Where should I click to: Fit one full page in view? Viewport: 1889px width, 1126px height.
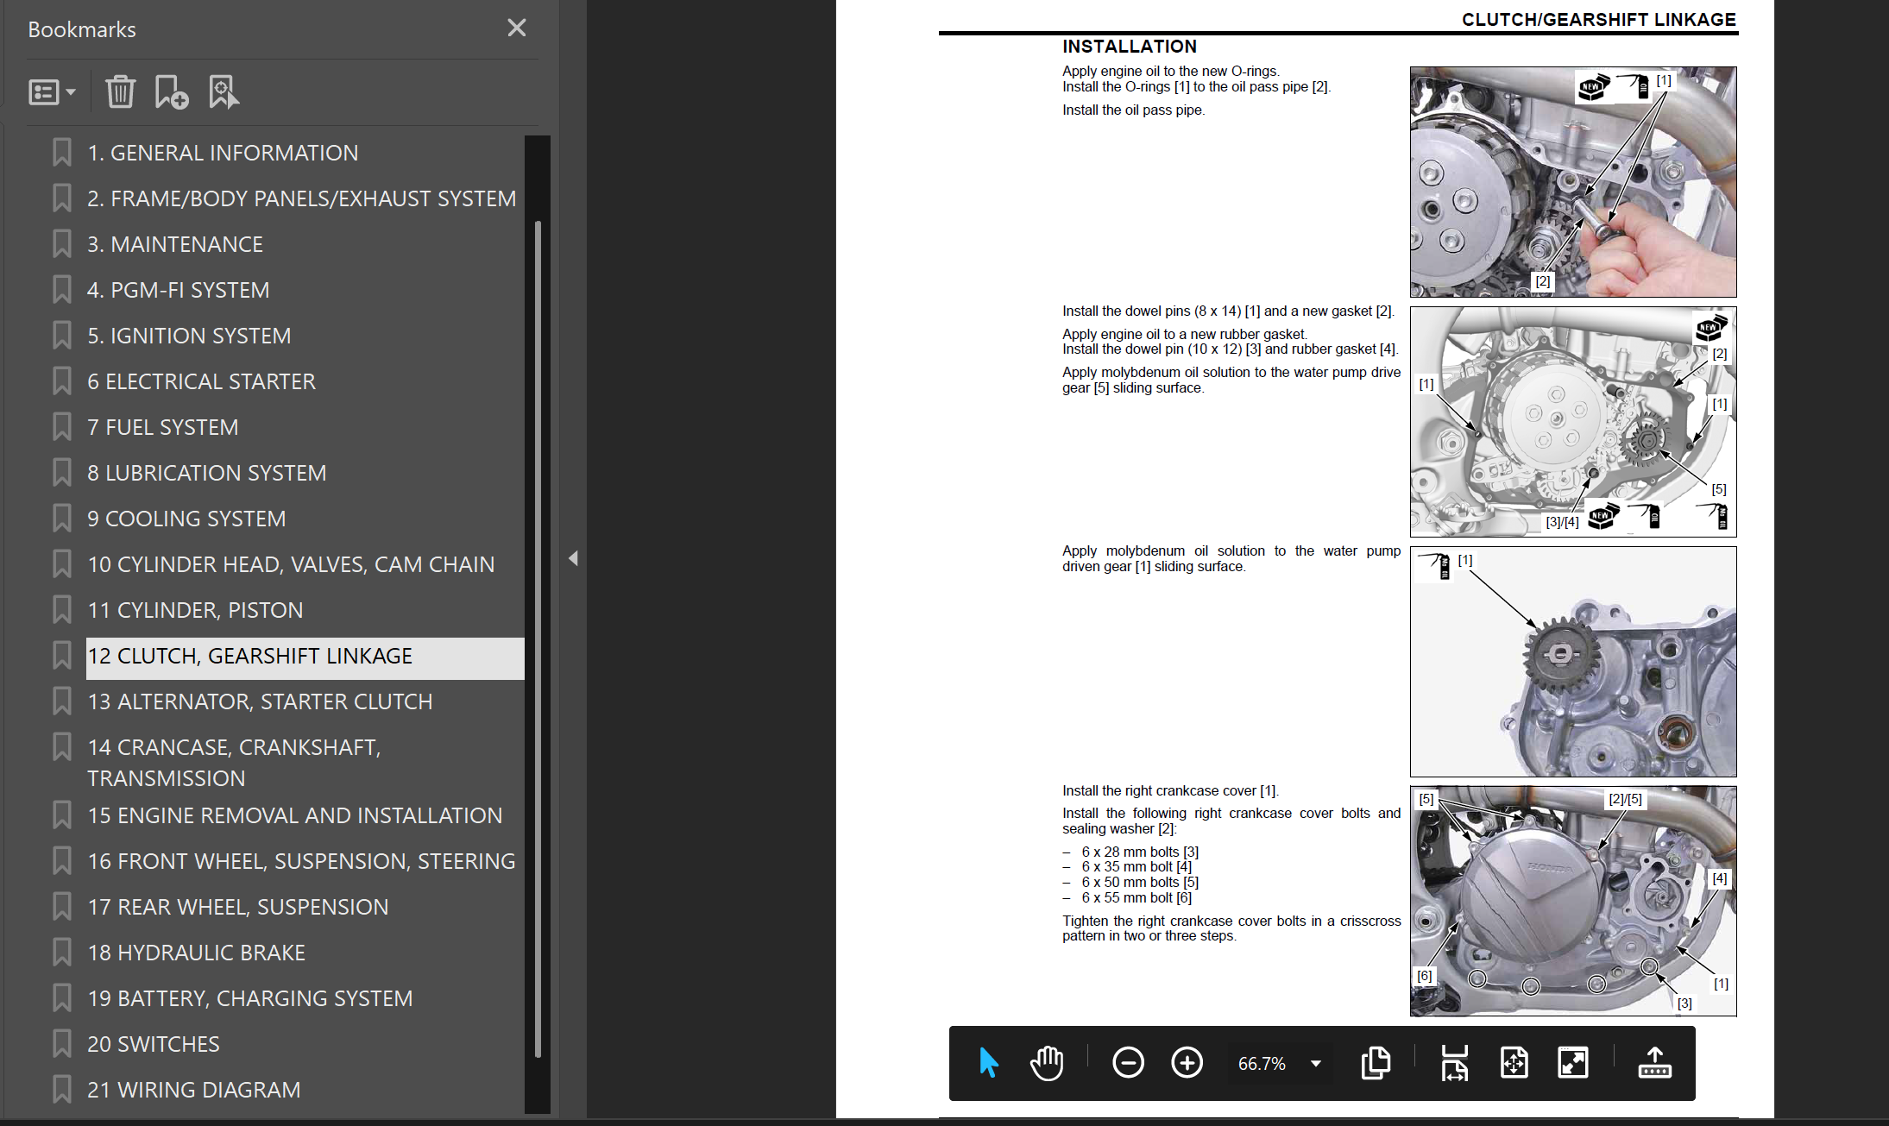click(1514, 1063)
